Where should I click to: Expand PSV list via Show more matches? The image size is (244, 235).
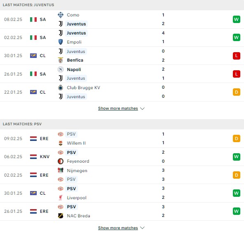(118, 228)
